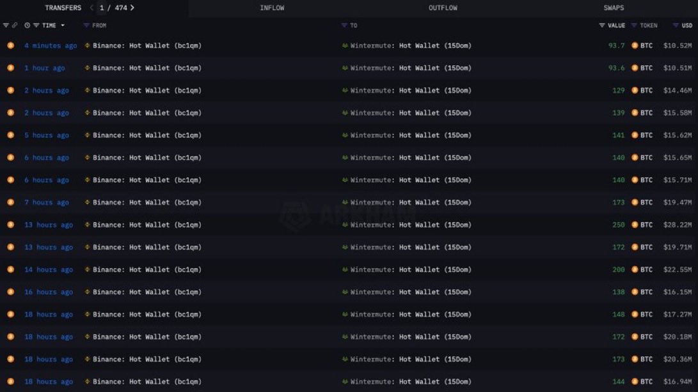Select the 93.7 BTC value cell
This screenshot has height=392, width=698.
click(617, 45)
